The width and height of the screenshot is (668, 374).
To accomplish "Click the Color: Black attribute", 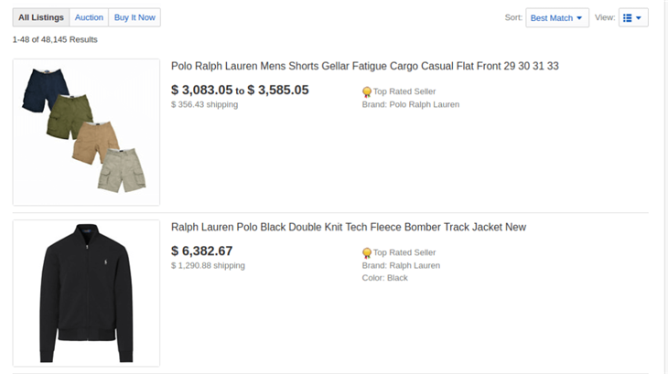I will click(x=384, y=278).
